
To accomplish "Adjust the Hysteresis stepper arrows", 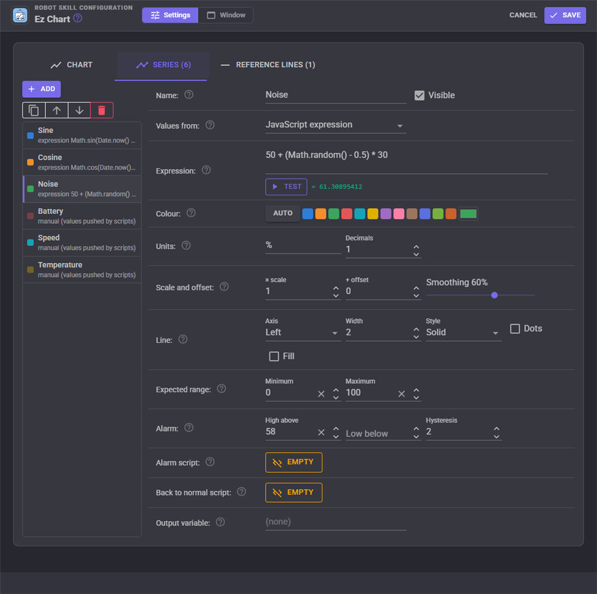I will click(497, 433).
